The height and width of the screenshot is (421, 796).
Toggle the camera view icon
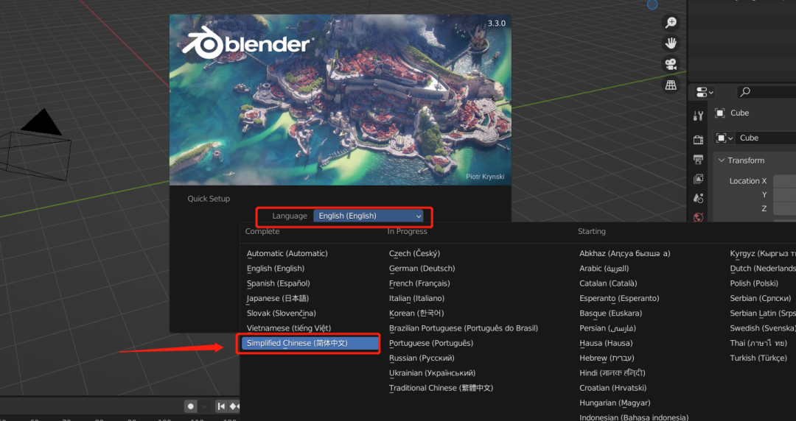[x=671, y=64]
